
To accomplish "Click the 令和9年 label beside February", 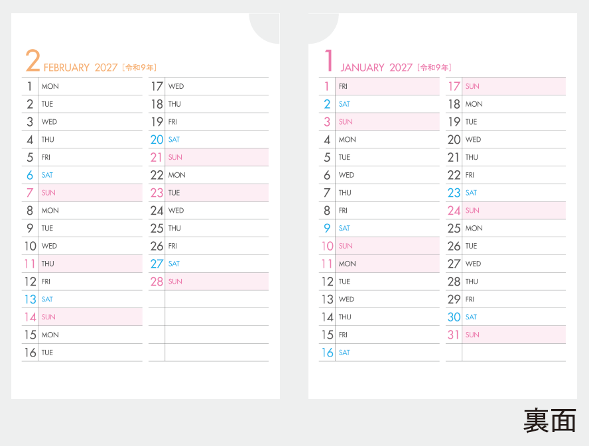I will click(x=139, y=68).
